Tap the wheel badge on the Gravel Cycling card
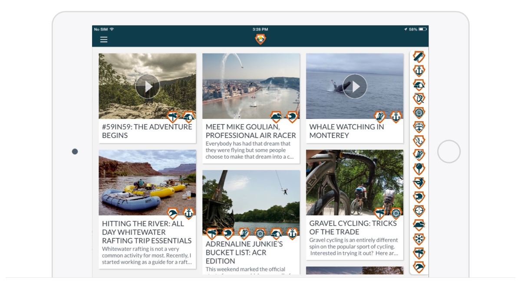Screen dimensions: 521x293 click(396, 214)
